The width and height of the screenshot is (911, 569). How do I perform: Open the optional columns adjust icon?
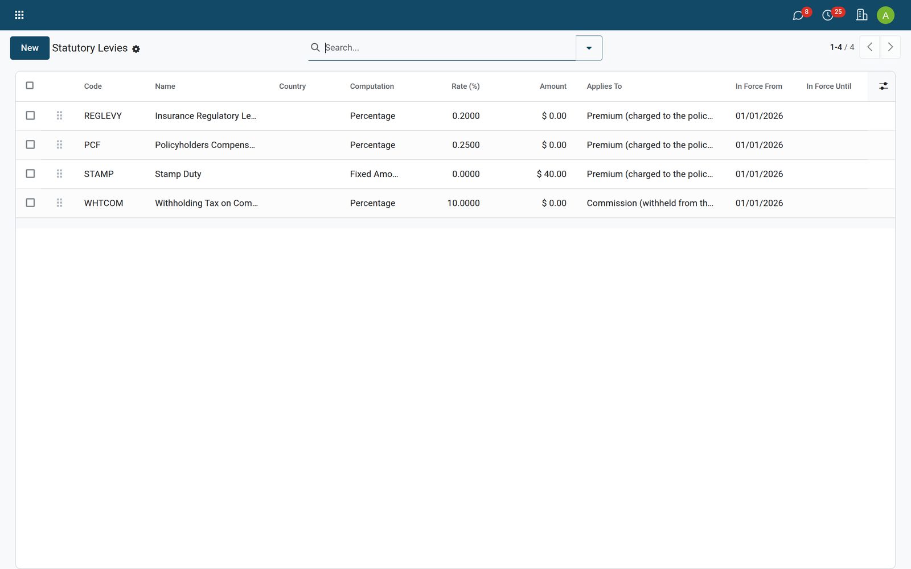coord(883,86)
